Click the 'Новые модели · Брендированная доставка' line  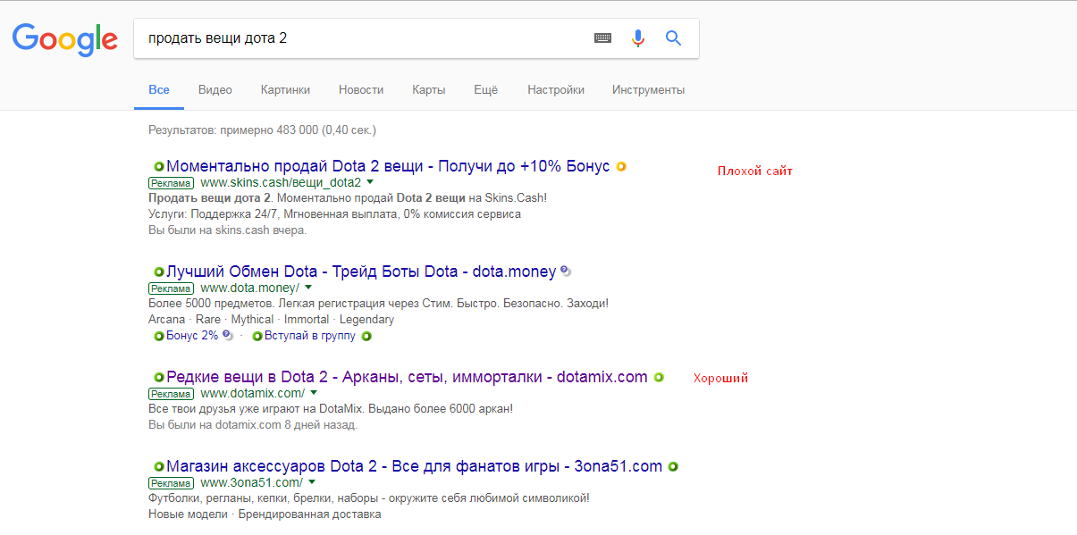pyautogui.click(x=265, y=514)
